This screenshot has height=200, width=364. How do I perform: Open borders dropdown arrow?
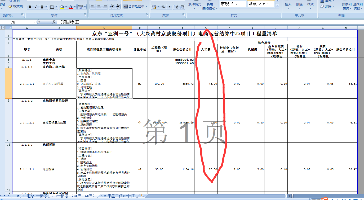56,7
